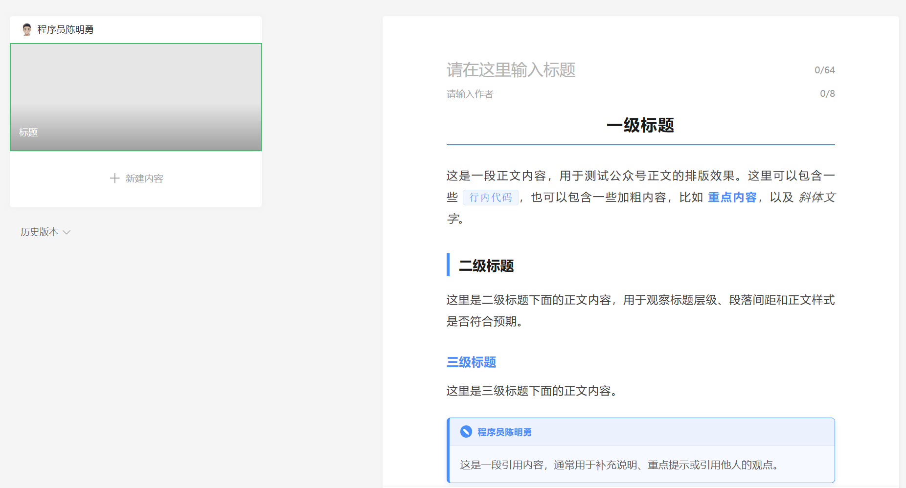Click the italic 斜体文字 text
Viewport: 906px width, 488px height.
click(x=817, y=198)
